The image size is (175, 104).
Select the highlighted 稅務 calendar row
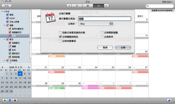[x=15, y=36]
